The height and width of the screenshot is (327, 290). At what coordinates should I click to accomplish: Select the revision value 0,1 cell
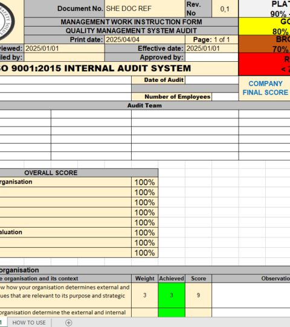(x=225, y=8)
